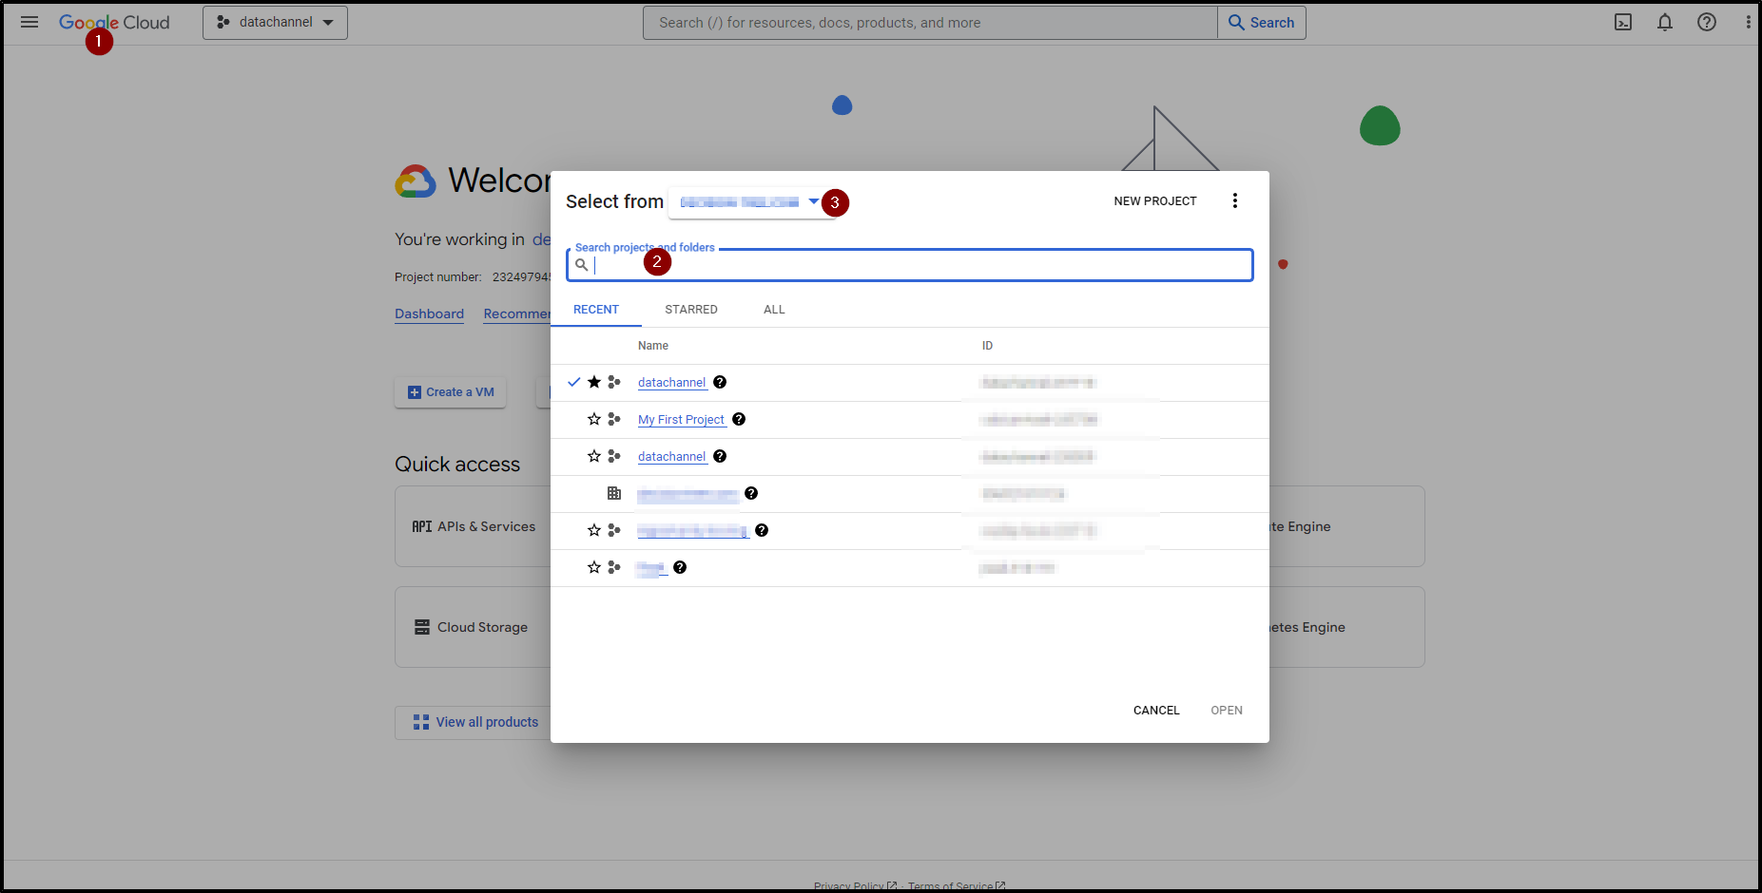The height and width of the screenshot is (893, 1762).
Task: Switch to the ALL tab
Action: 774,310
